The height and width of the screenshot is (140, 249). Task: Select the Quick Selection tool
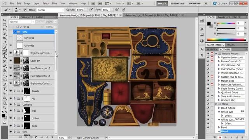point(4,34)
